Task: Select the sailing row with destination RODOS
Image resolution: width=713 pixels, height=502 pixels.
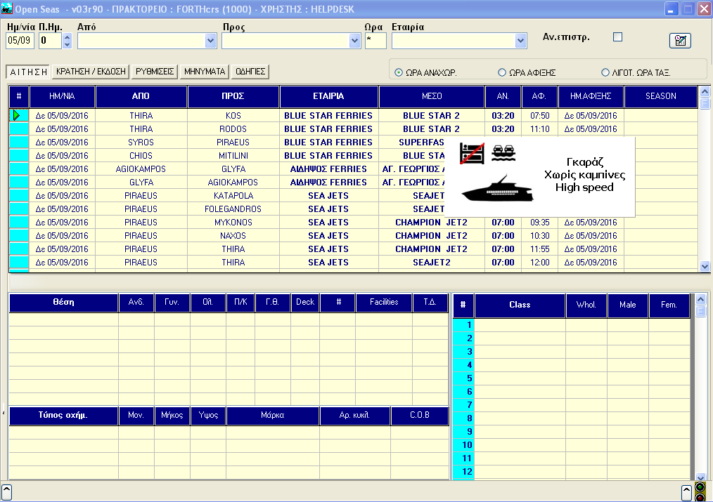Action: pos(353,129)
